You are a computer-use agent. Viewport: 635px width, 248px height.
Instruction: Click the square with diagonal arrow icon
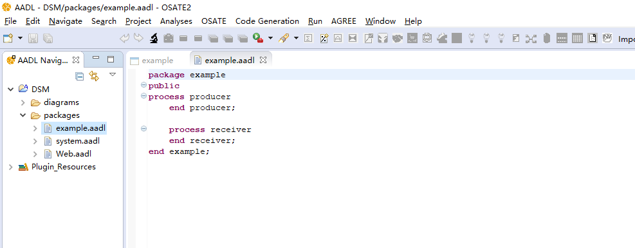[x=368, y=38]
